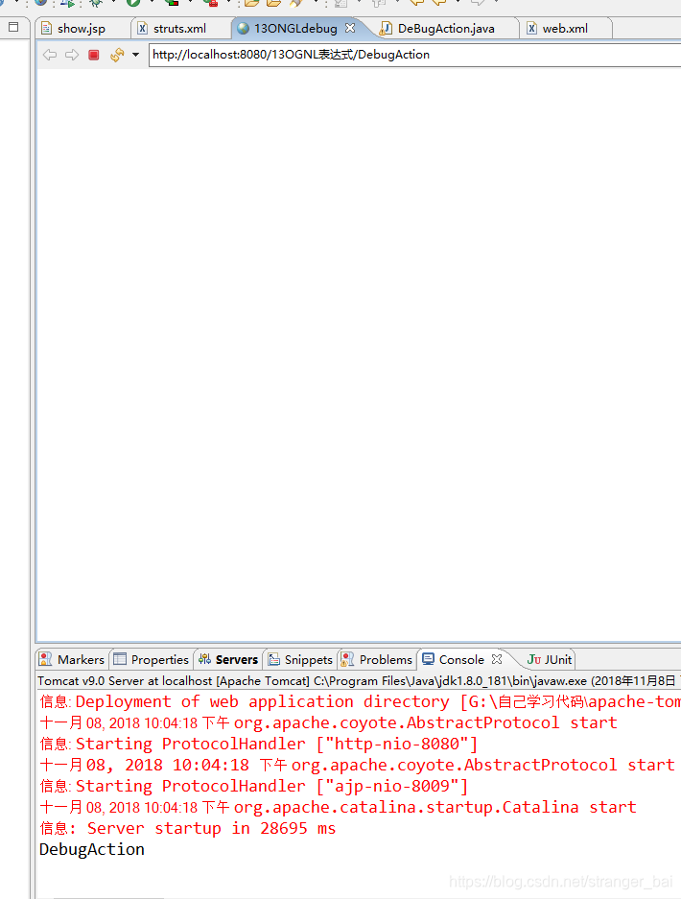Stop loading the page with red stop icon

click(x=94, y=55)
